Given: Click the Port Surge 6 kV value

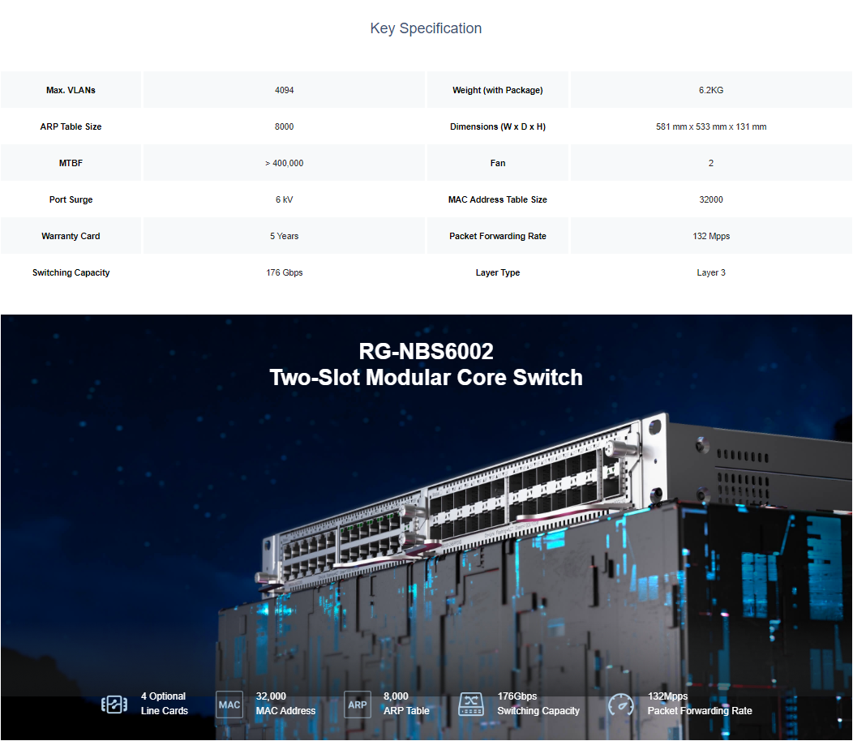Looking at the screenshot, I should (284, 199).
